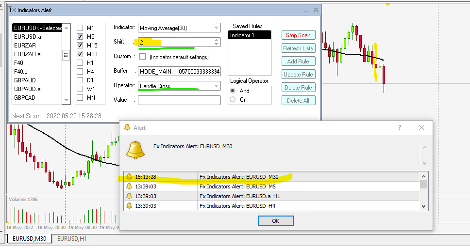Select F40 in symbol list
The height and width of the screenshot is (248, 470).
tap(37, 63)
